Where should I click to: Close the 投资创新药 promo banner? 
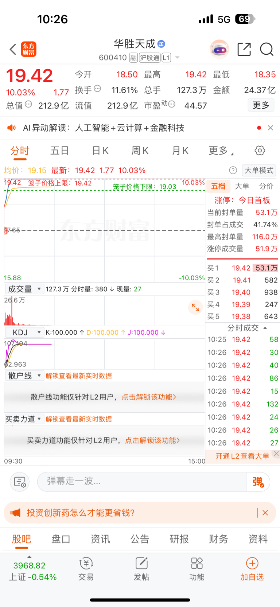265,513
